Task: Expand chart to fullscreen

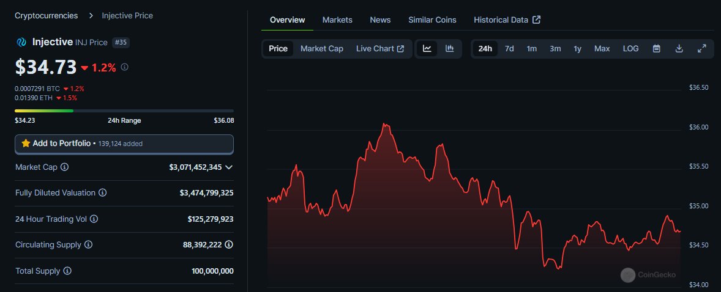Action: pyautogui.click(x=701, y=49)
